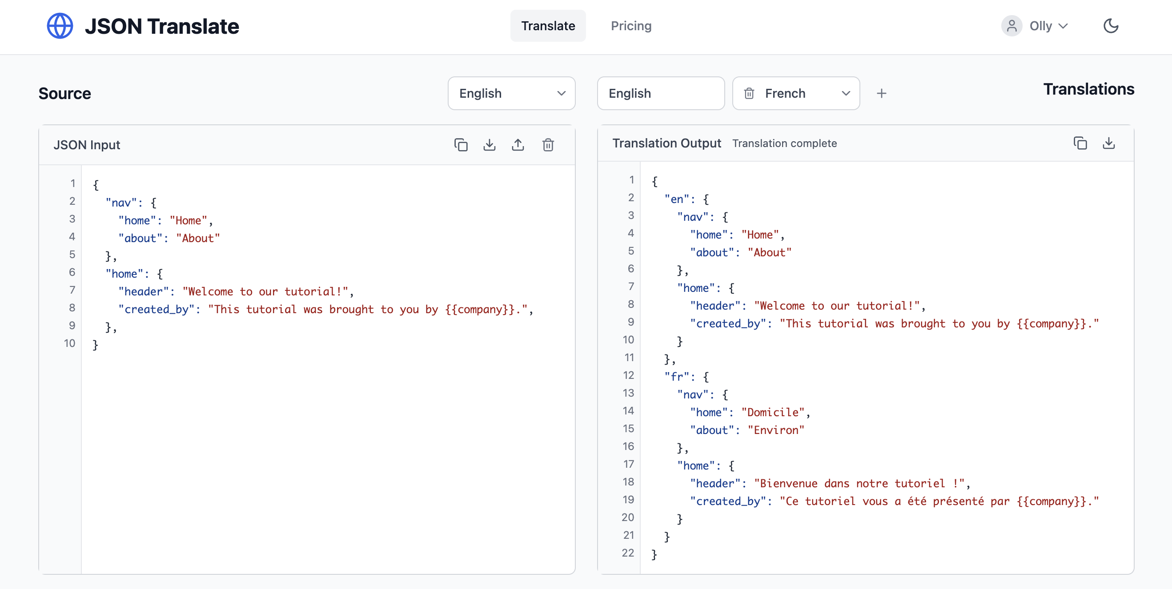This screenshot has height=589, width=1172.
Task: Copy the JSON Input contents
Action: (461, 144)
